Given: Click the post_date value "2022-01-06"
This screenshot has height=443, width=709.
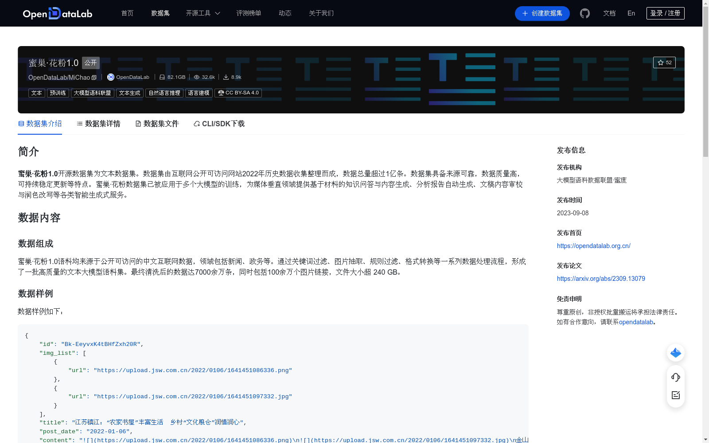Looking at the screenshot, I should [x=108, y=431].
